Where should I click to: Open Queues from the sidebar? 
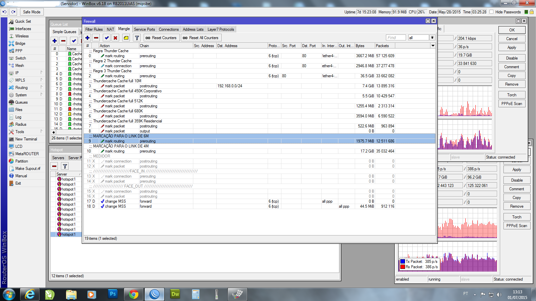(21, 102)
